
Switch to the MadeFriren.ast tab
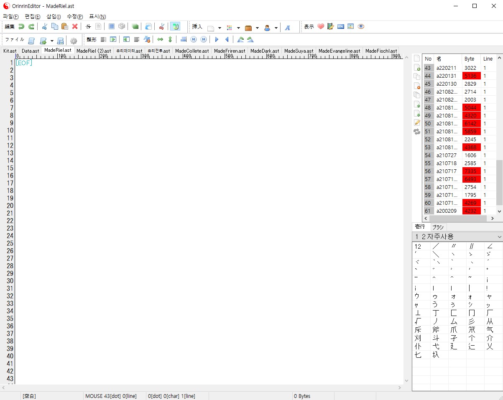tap(230, 51)
